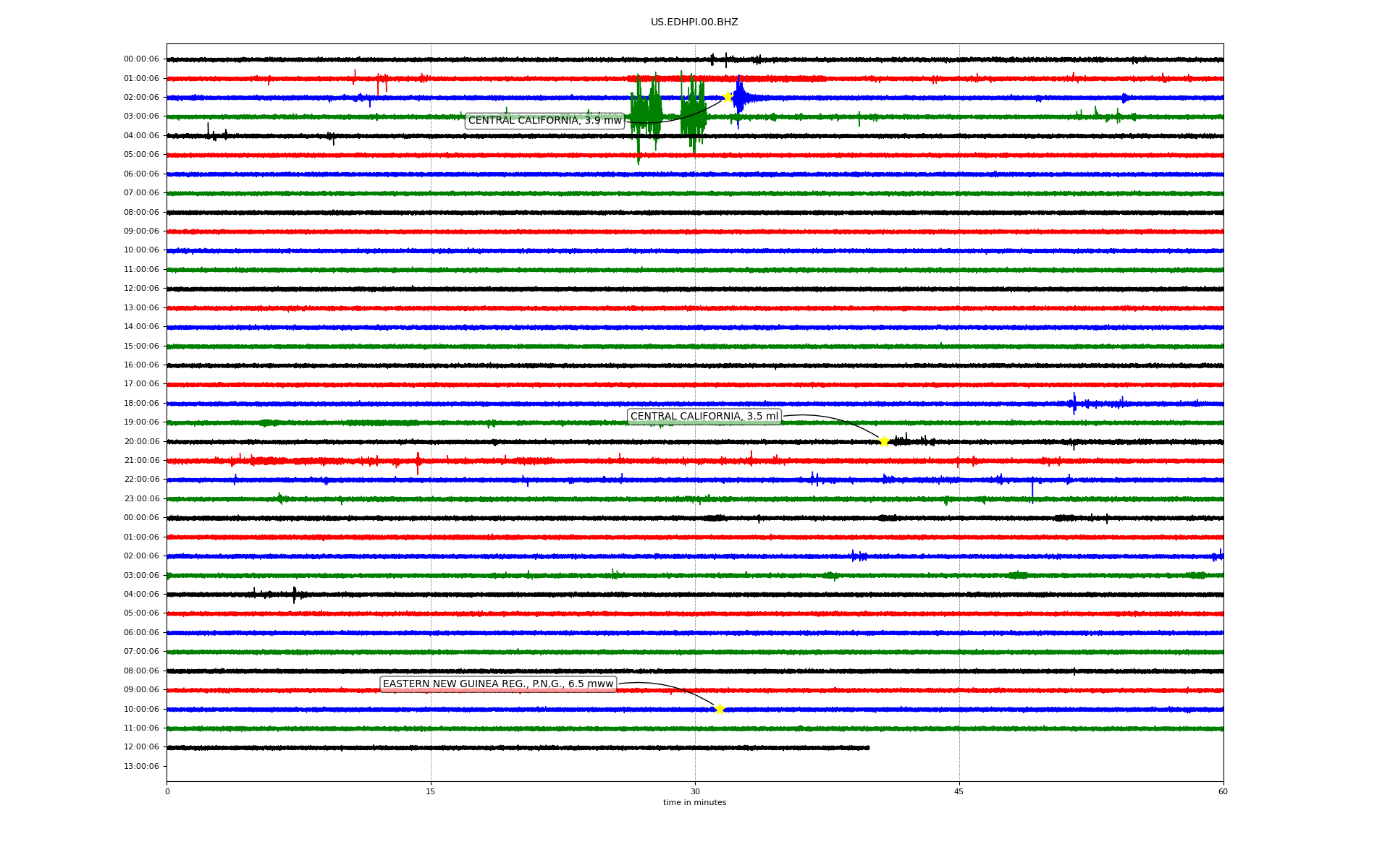This screenshot has width=1390, height=868.
Task: Click the 30 tick label on x-axis
Action: (695, 791)
